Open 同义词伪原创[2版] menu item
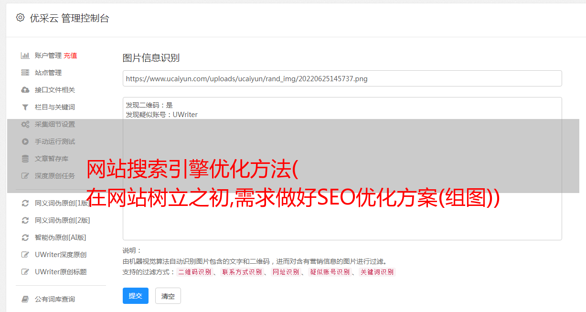Screen dimensions: 586x312 point(63,220)
